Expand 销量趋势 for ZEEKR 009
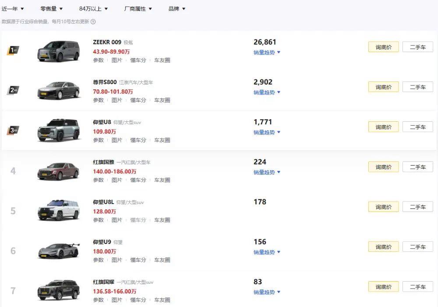Screen dimensions: 438x307 point(267,53)
